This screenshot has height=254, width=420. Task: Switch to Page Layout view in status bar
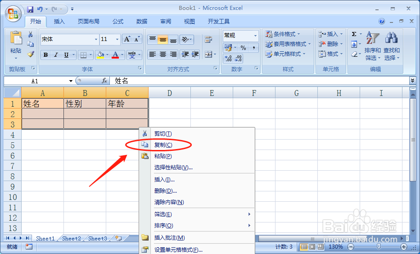(312, 246)
